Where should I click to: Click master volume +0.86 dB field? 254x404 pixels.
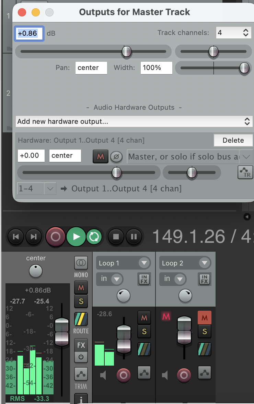[x=29, y=34]
